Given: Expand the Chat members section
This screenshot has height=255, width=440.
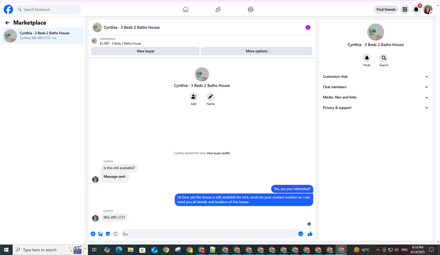Looking at the screenshot, I should (x=376, y=87).
